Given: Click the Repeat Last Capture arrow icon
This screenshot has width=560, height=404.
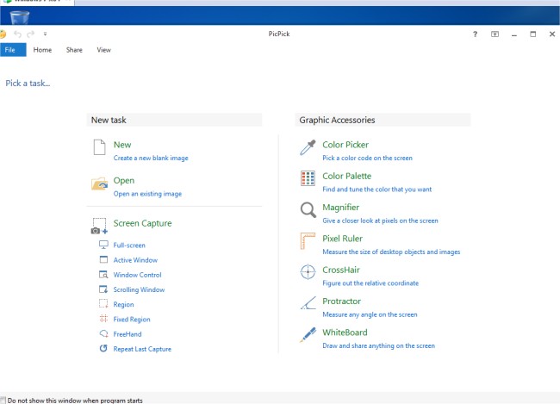Looking at the screenshot, I should [103, 348].
